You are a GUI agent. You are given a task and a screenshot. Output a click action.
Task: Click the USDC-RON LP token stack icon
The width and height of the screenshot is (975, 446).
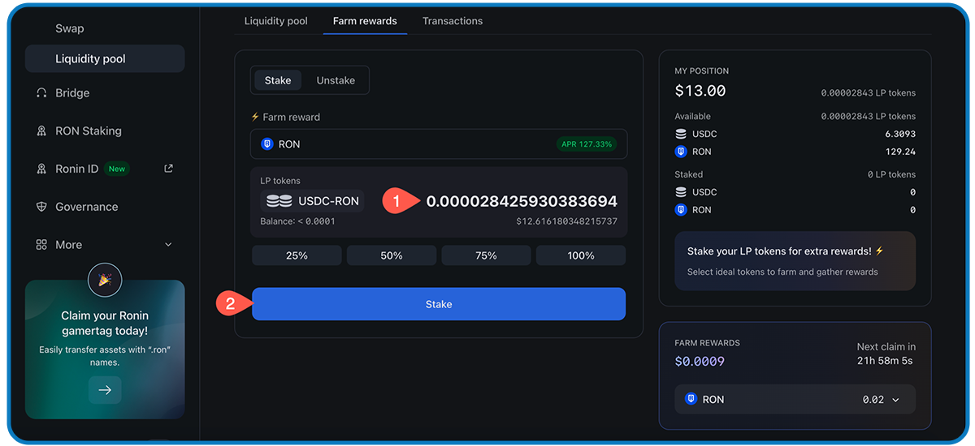[x=279, y=201]
